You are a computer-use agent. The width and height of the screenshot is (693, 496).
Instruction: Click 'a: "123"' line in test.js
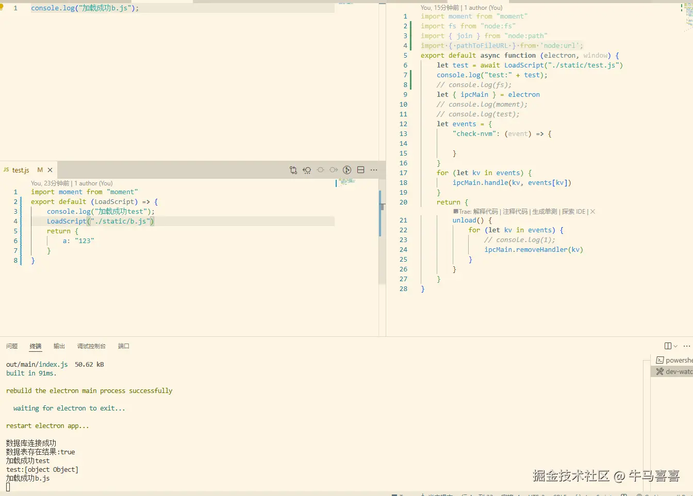point(78,241)
